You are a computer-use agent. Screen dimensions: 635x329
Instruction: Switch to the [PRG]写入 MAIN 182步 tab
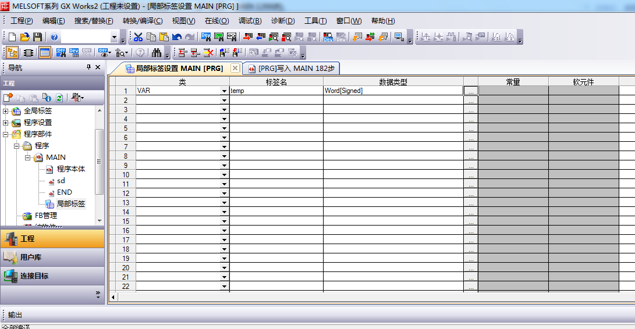coord(291,69)
